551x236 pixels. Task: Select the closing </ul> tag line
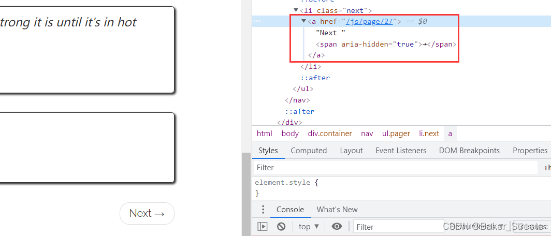[x=303, y=89]
